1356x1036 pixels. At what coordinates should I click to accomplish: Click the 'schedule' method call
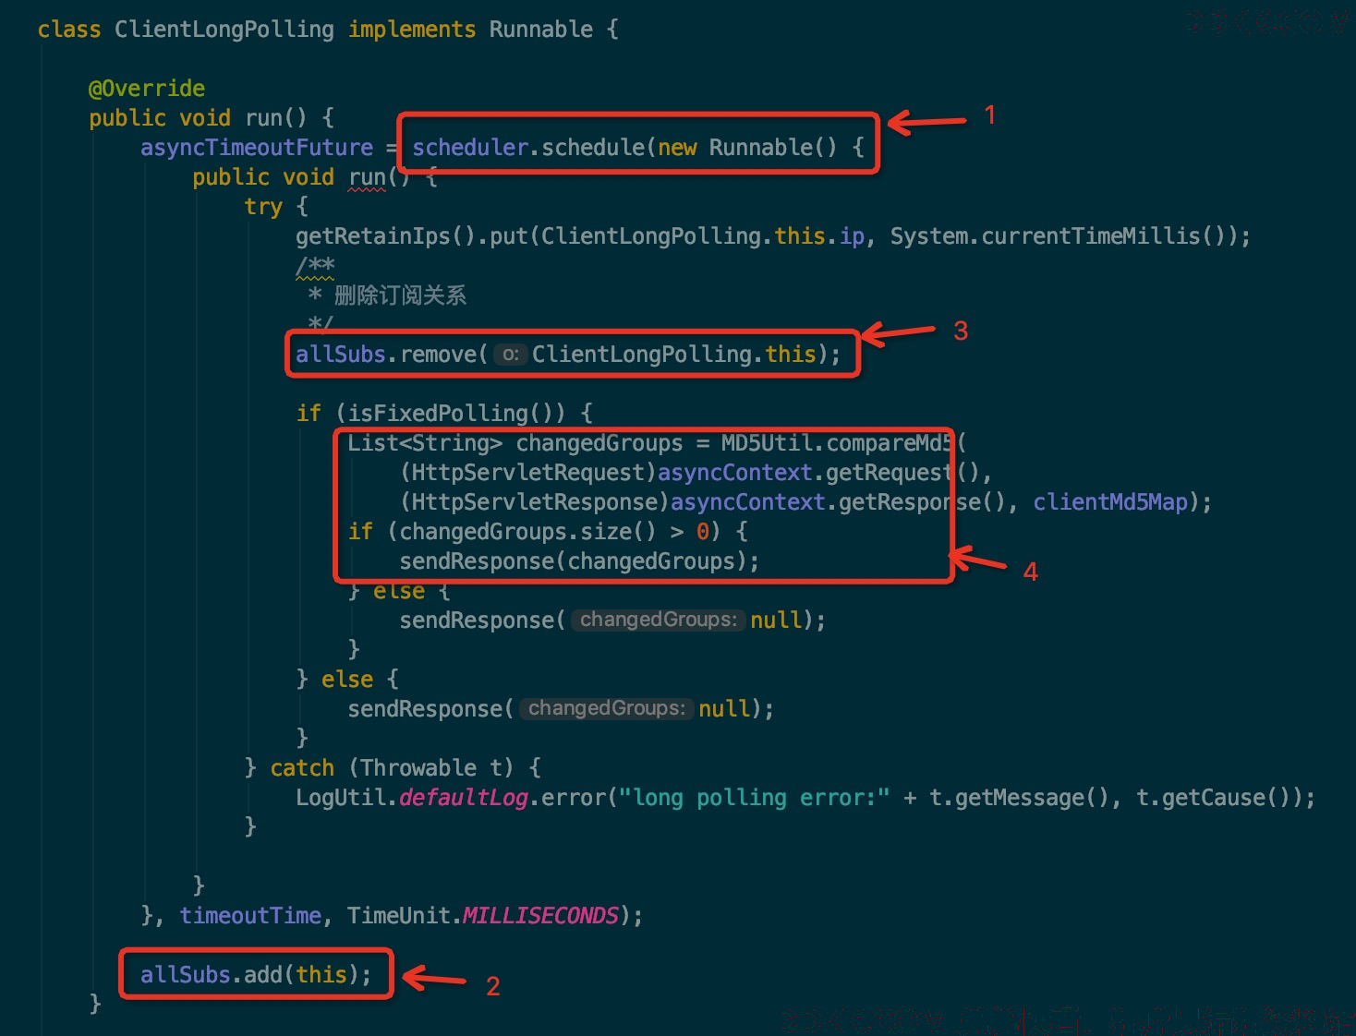593,148
